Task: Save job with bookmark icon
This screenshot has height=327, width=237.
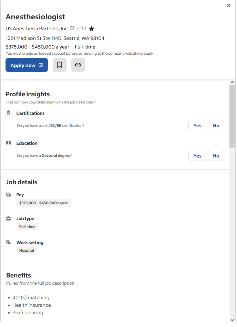Action: pos(60,65)
